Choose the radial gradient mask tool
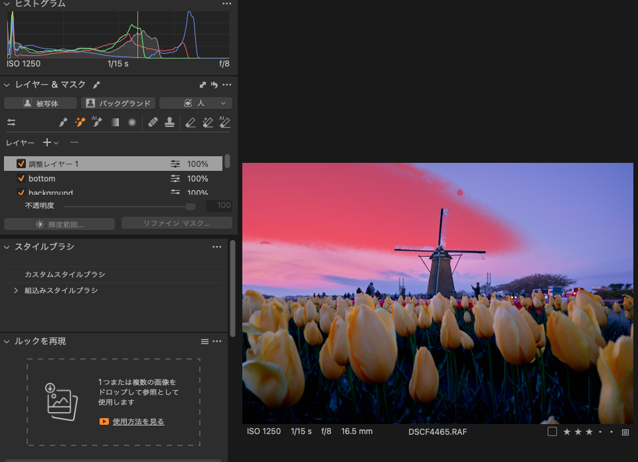The height and width of the screenshot is (462, 638). coord(132,122)
